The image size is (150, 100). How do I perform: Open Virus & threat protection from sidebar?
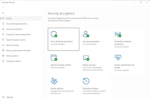coord(21,24)
